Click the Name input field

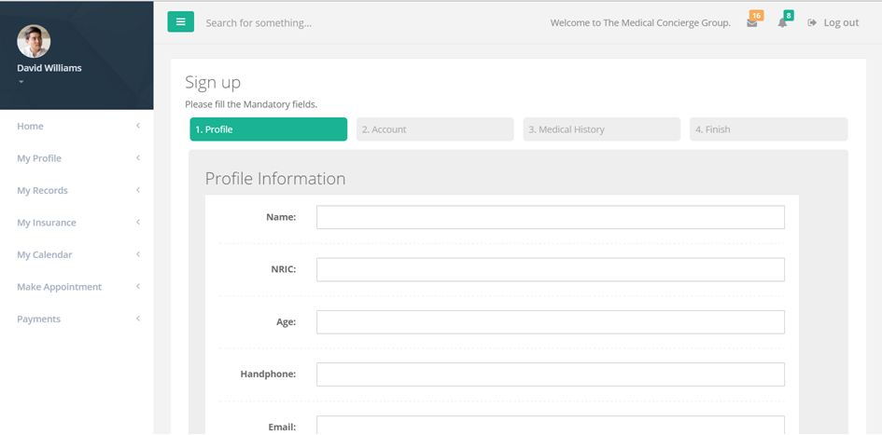[550, 217]
